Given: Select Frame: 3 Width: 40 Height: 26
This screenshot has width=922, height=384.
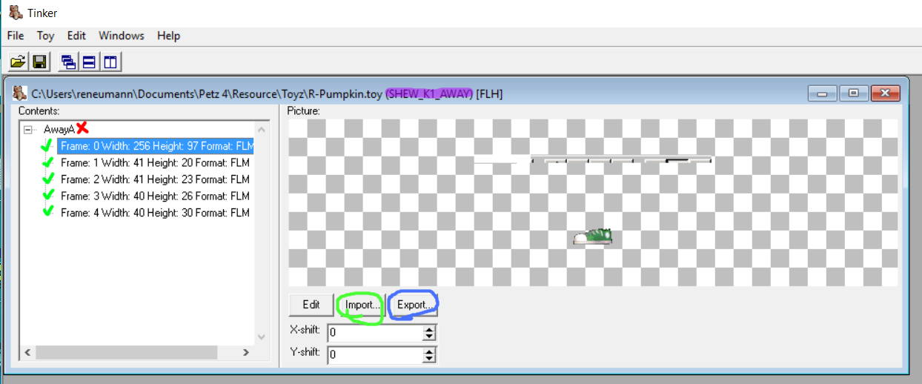Looking at the screenshot, I should pyautogui.click(x=155, y=196).
